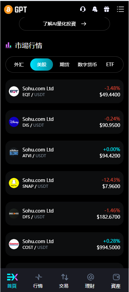
Task: Switch to the ETF tab
Action: click(110, 65)
